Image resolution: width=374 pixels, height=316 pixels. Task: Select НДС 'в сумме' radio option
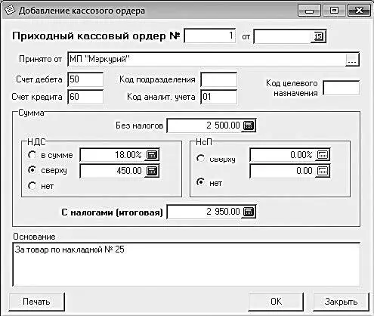point(32,155)
